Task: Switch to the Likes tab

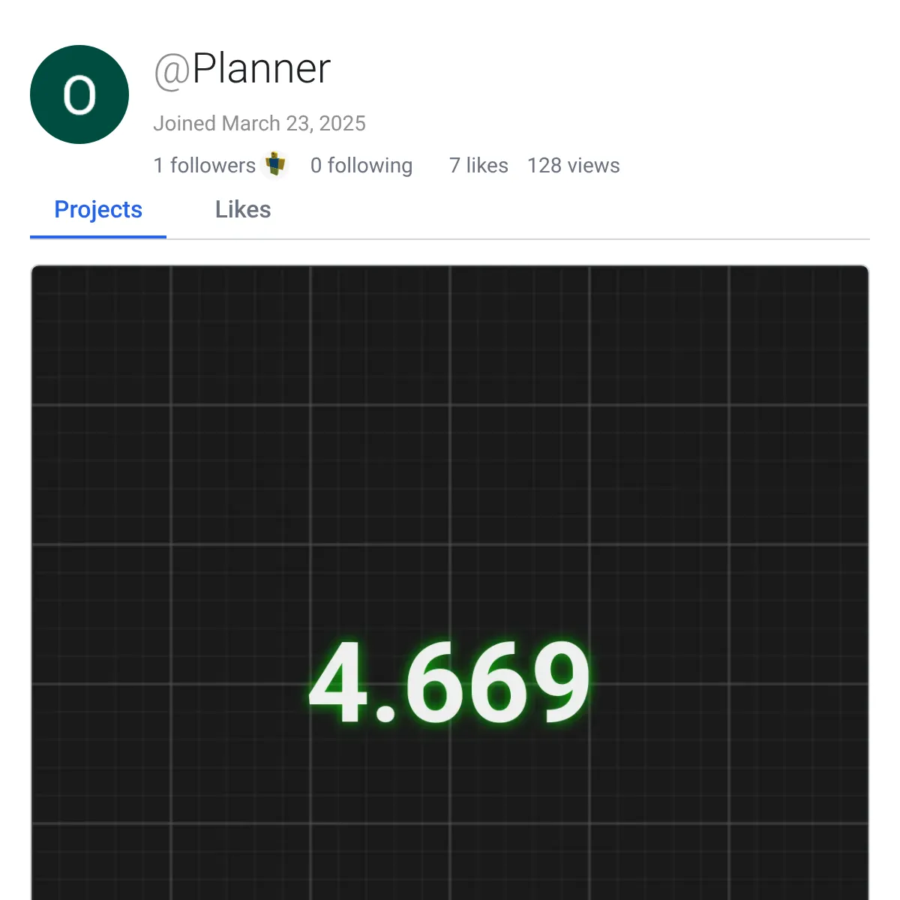Action: tap(243, 210)
